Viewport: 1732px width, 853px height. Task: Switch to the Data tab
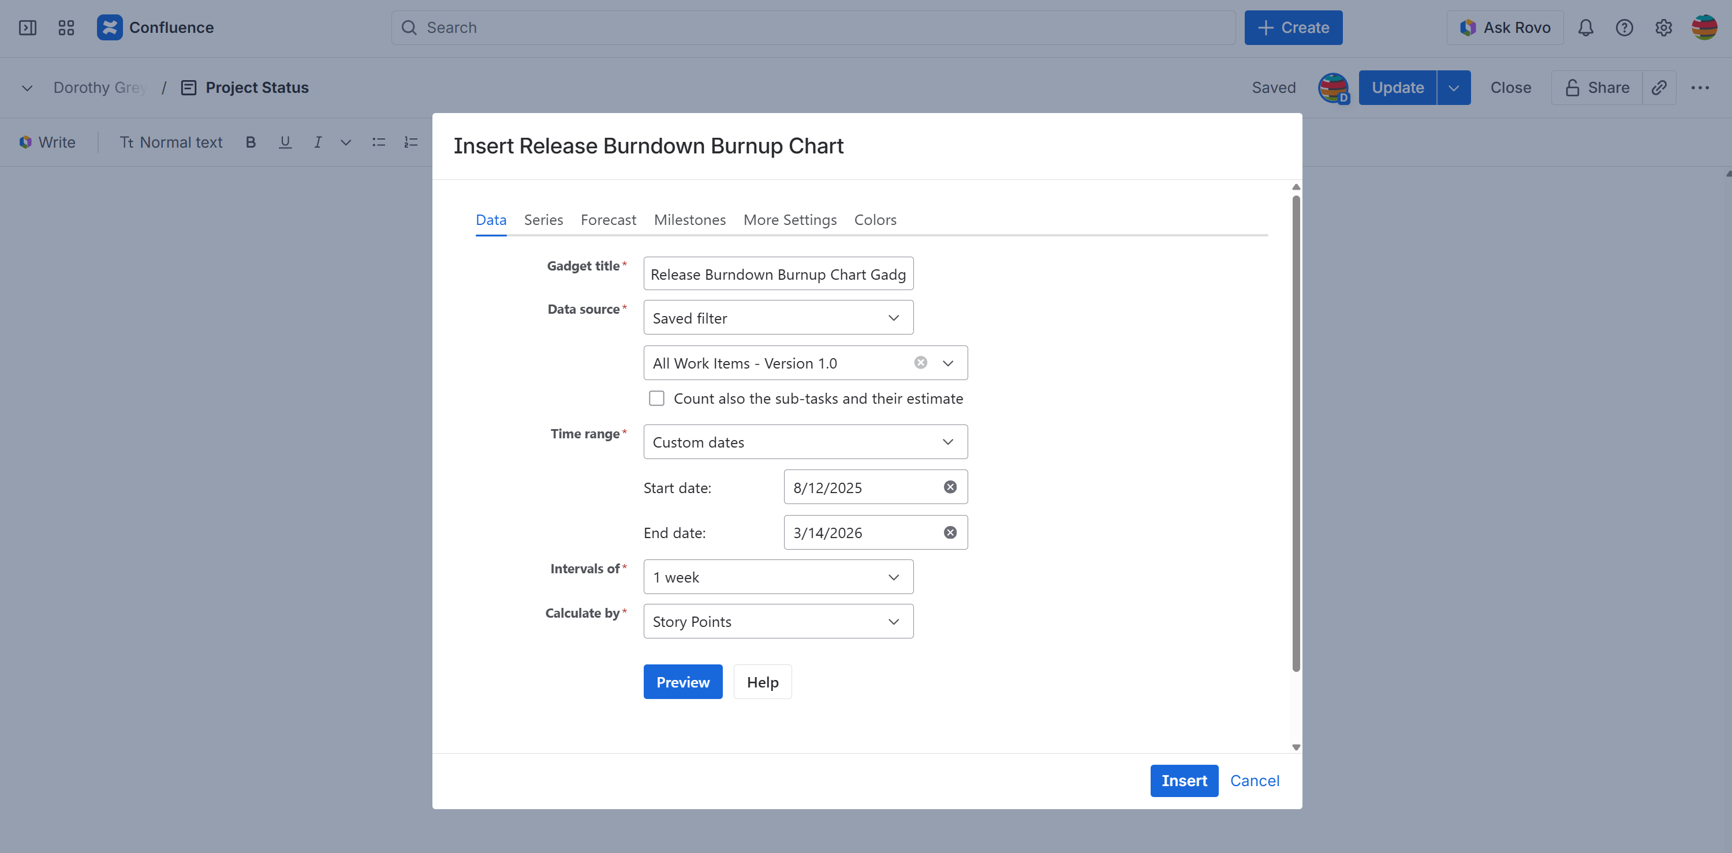[x=491, y=220]
